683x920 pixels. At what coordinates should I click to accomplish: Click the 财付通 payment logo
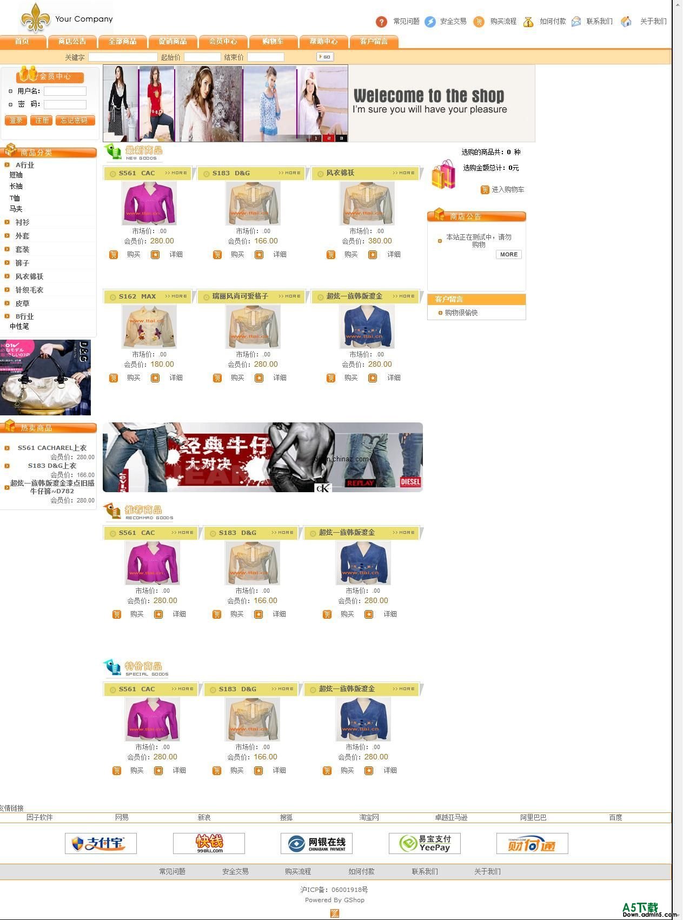[x=532, y=843]
